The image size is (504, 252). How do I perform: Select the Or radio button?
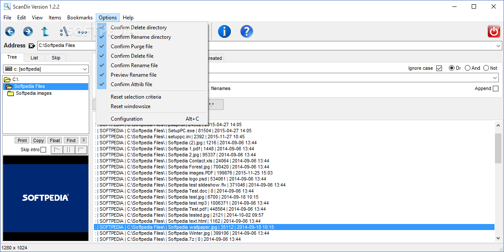point(451,68)
